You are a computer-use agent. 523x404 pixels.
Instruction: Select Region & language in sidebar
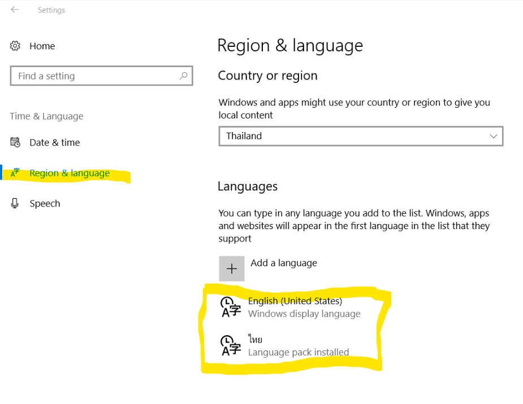click(70, 173)
